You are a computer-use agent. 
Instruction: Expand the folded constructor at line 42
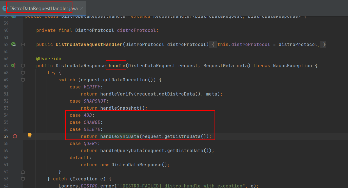click(x=23, y=44)
